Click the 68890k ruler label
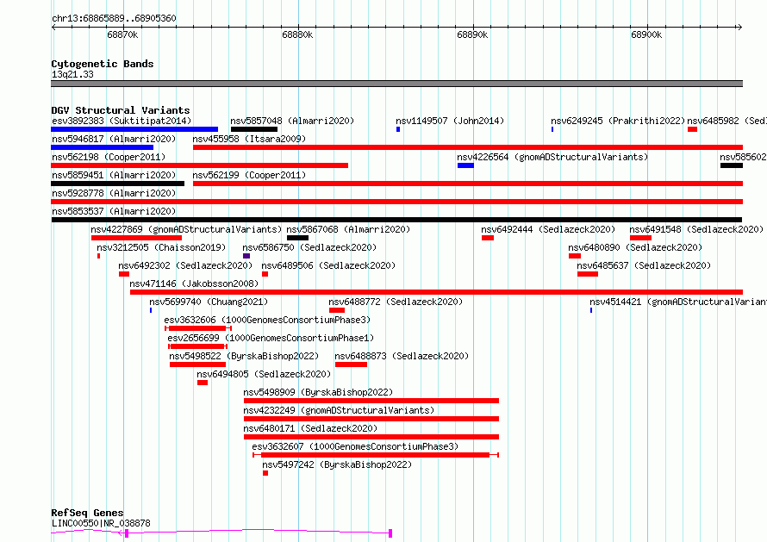Screen dimensions: 767x542 pyautogui.click(x=472, y=34)
